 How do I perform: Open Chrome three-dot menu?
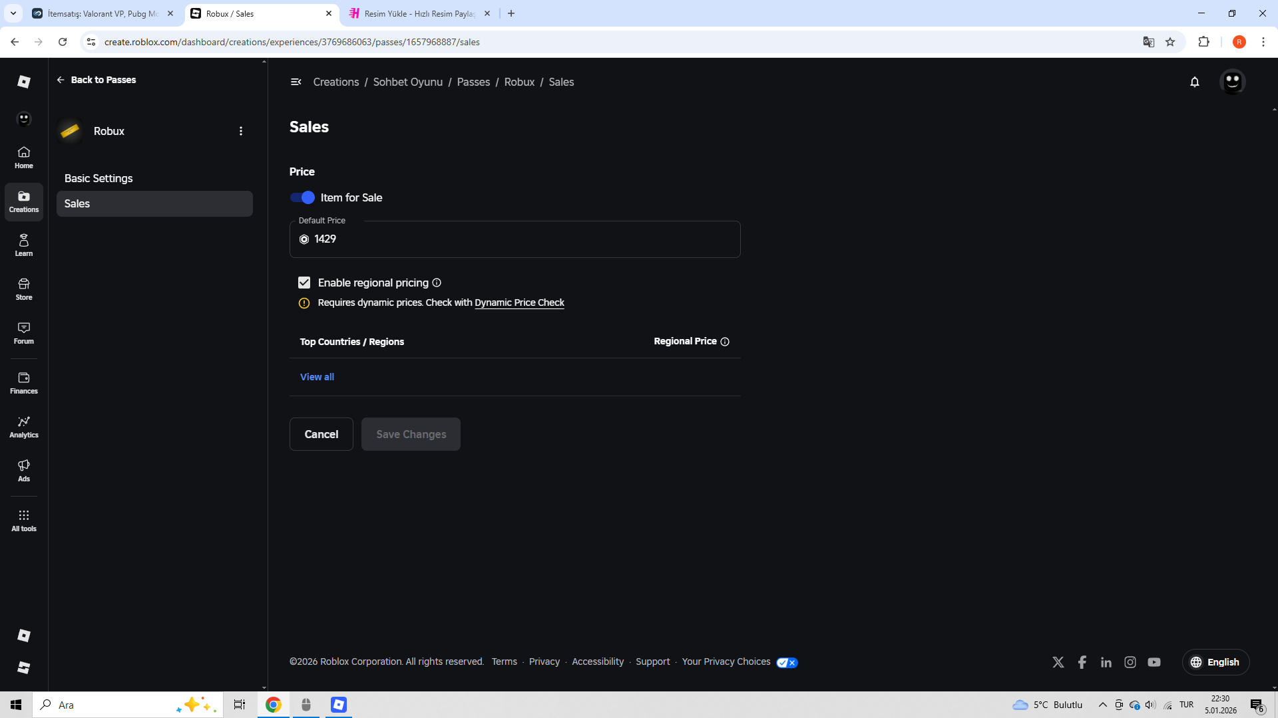tap(1263, 42)
